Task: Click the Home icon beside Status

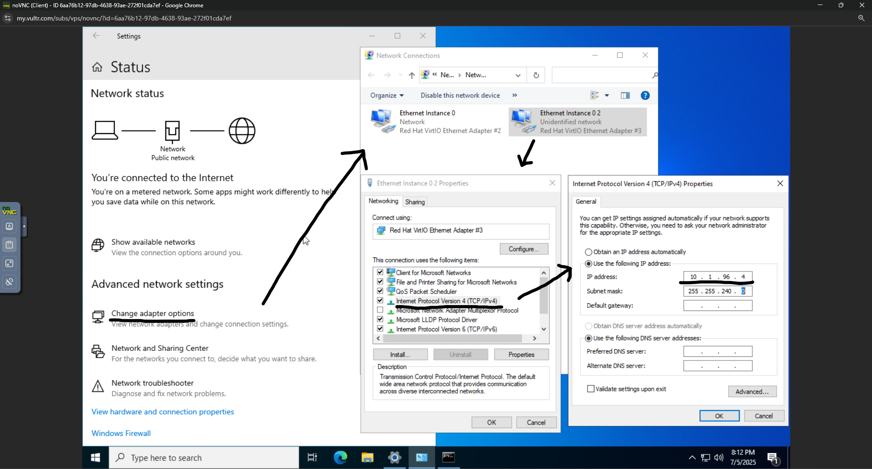Action: pyautogui.click(x=97, y=67)
